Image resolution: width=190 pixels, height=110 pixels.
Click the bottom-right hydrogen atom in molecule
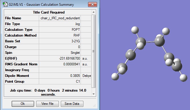[x=183, y=78]
